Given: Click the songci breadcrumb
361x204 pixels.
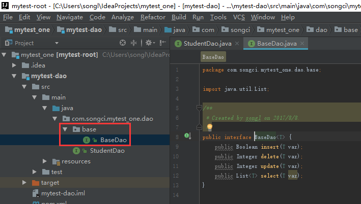Looking at the screenshot, I should [236, 30].
